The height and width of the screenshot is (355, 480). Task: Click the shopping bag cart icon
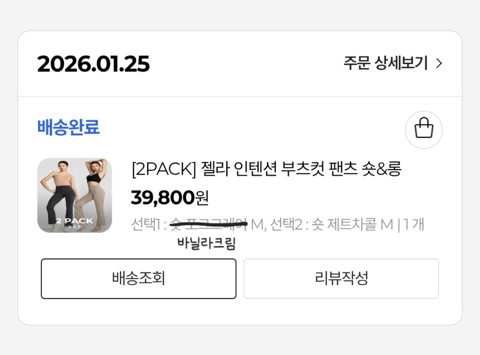424,130
